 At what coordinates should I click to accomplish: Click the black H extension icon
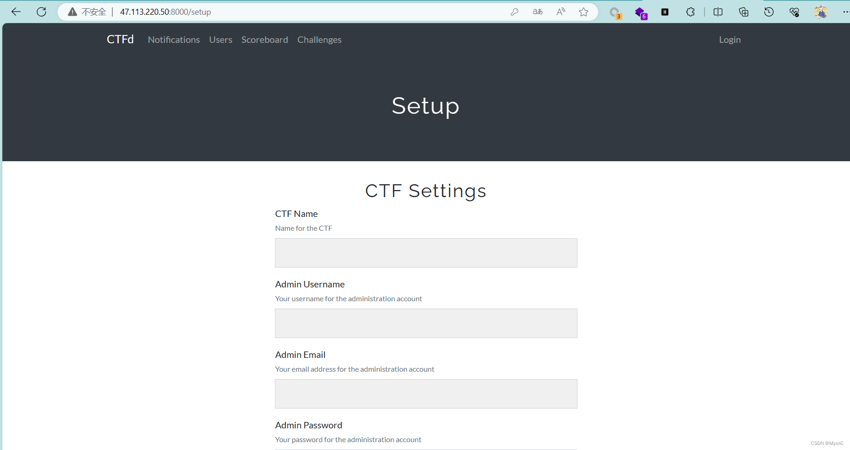[x=665, y=12]
